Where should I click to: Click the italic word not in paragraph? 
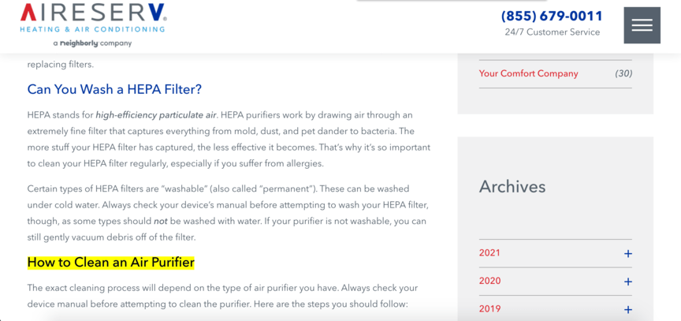(x=161, y=221)
